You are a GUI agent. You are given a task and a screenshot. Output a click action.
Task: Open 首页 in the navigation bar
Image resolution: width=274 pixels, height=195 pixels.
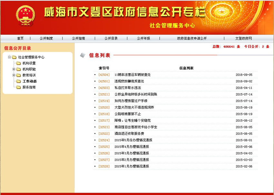[20, 38]
